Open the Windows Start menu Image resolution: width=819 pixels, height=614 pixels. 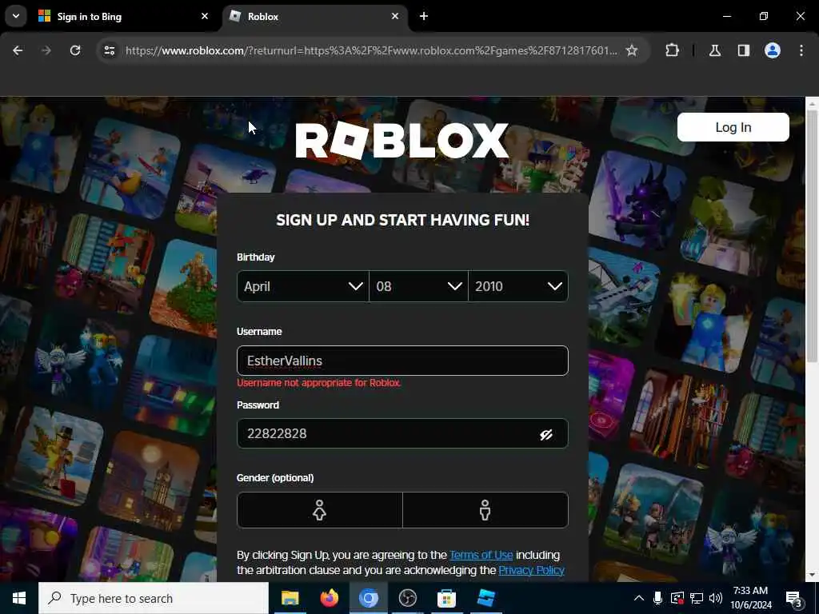[19, 598]
